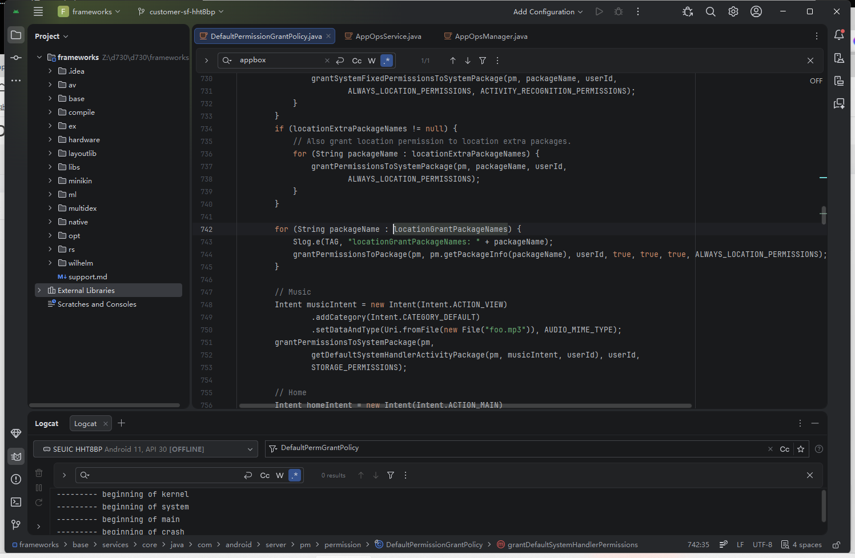
Task: Click the LF line separator widget
Action: tap(740, 545)
